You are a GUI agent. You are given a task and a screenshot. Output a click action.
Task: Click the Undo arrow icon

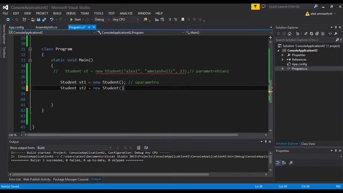[51, 19]
